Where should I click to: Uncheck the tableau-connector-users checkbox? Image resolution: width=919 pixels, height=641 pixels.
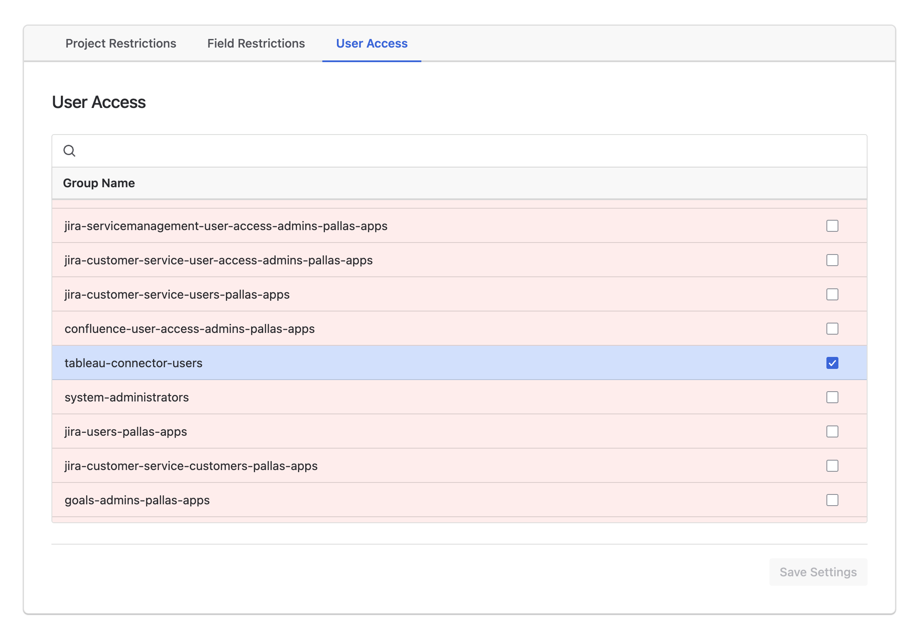[x=832, y=363]
